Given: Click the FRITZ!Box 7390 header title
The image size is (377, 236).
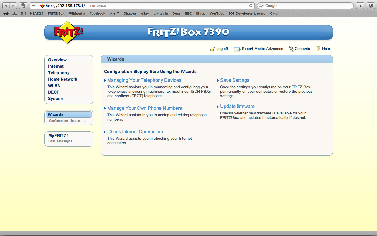Looking at the screenshot, I should [189, 32].
